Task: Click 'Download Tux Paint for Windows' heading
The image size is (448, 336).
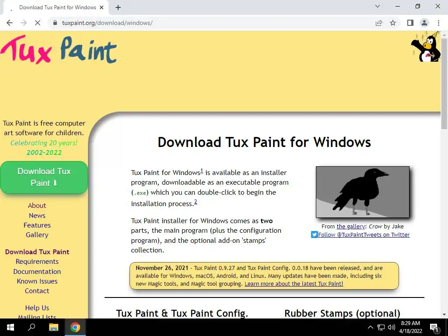Action: coord(264,142)
